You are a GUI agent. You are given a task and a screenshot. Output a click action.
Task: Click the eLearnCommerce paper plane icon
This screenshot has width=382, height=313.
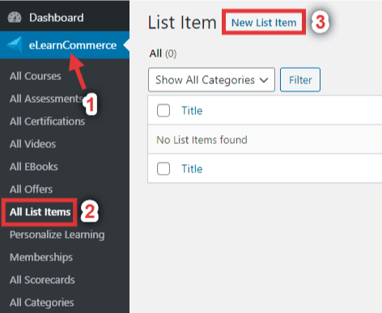coord(14,44)
